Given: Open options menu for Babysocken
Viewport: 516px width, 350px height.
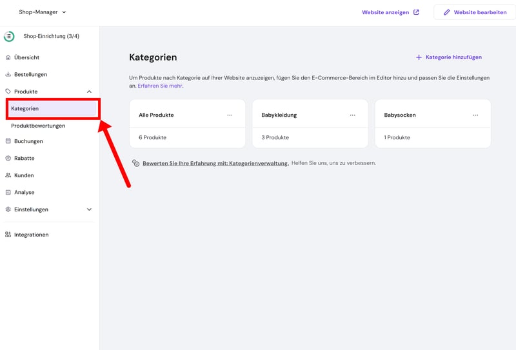Looking at the screenshot, I should 475,115.
